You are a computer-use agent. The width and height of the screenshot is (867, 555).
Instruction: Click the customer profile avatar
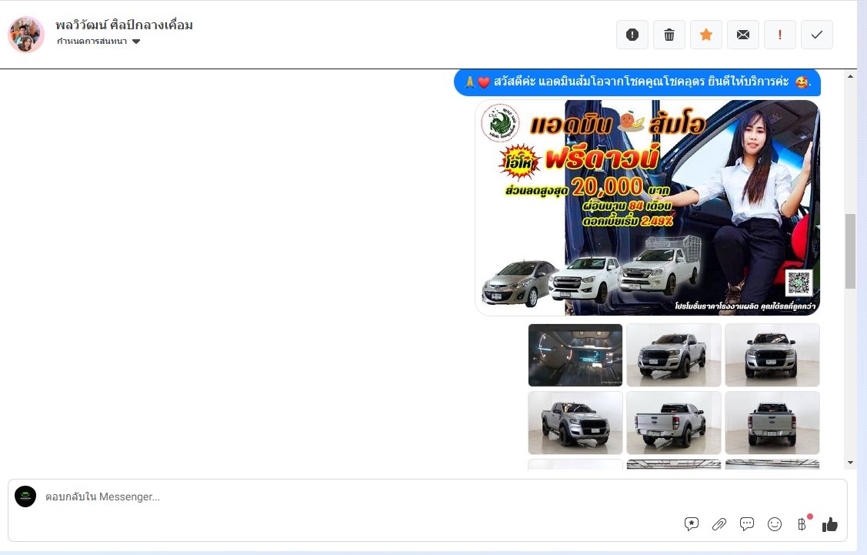tap(26, 34)
